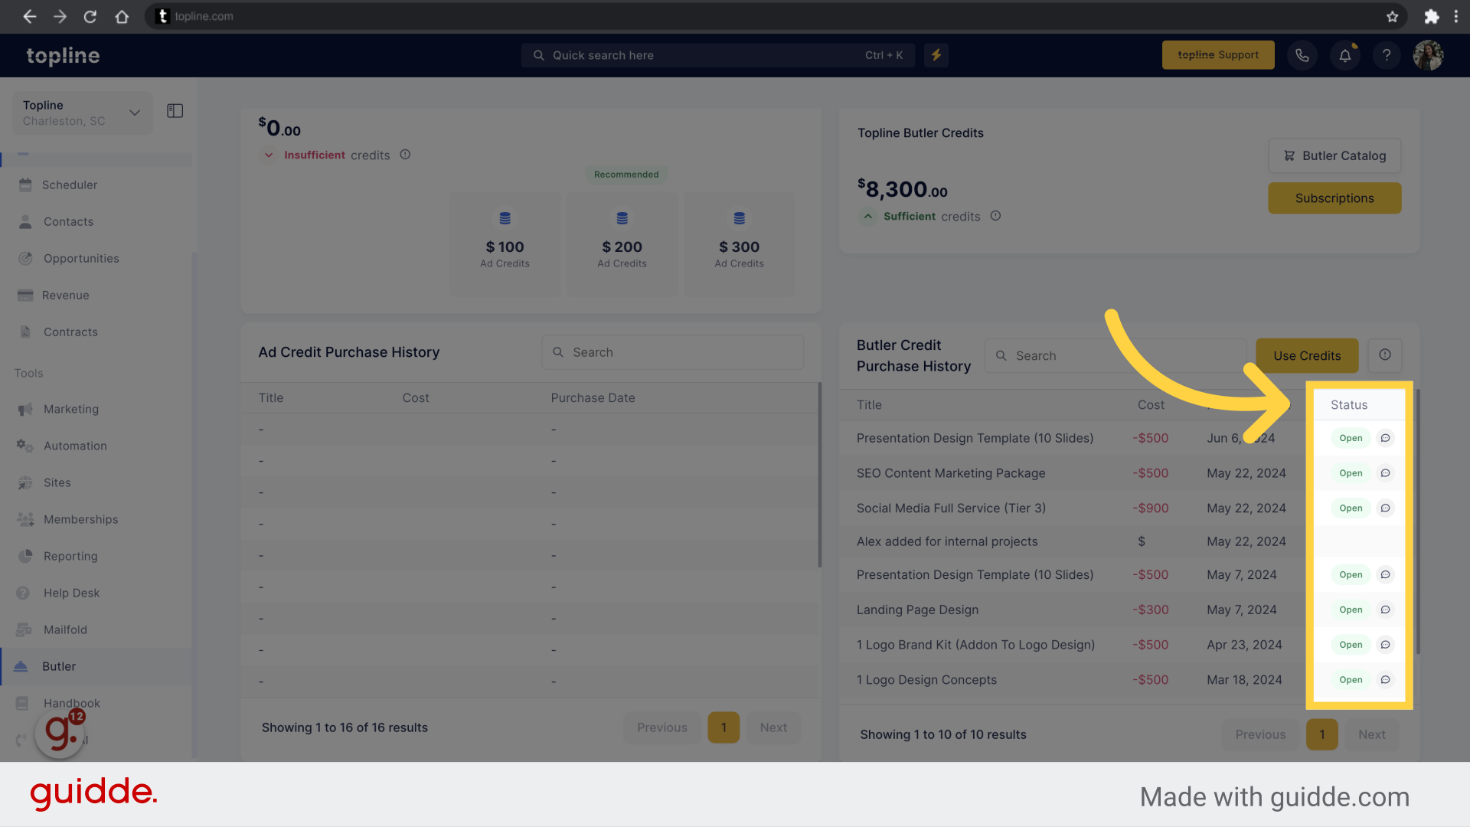Expand the Insufficient credits chevron

pos(269,155)
